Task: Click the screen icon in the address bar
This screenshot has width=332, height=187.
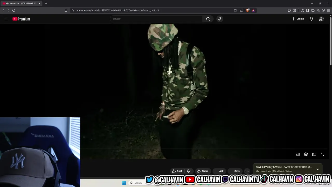Action: pyautogui.click(x=235, y=10)
